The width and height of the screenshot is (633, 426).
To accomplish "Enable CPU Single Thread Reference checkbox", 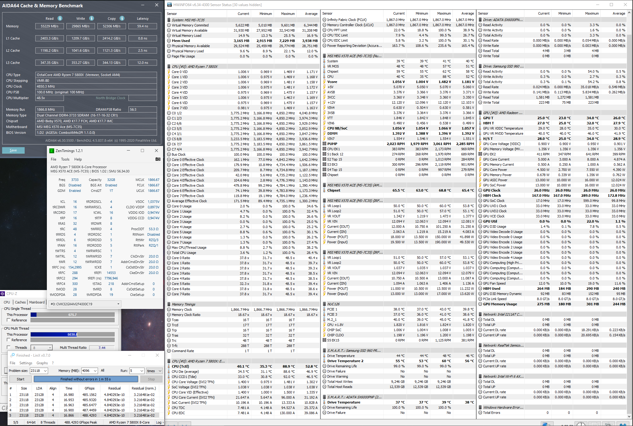I will pos(9,320).
